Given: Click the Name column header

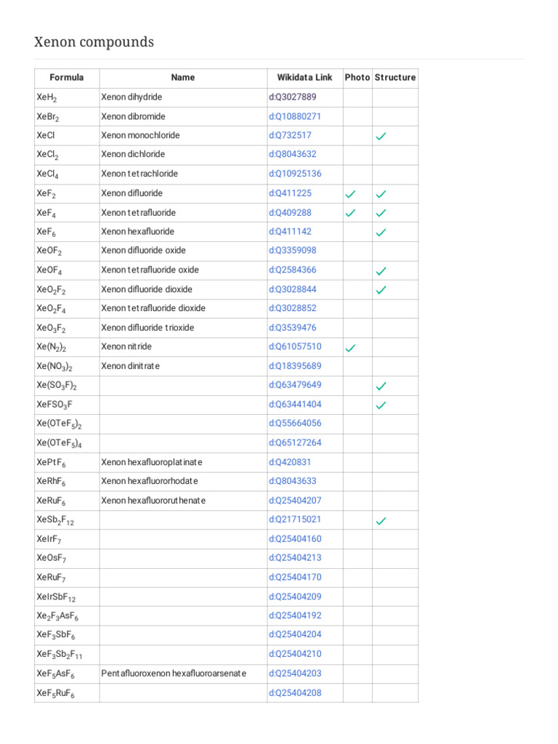Looking at the screenshot, I should point(183,77).
